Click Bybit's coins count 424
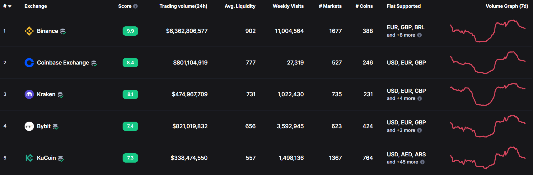Image resolution: width=533 pixels, height=175 pixels. (x=368, y=126)
